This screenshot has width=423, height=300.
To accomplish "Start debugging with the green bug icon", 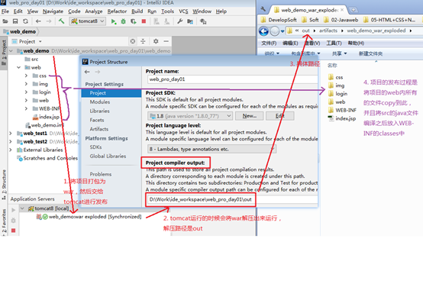I will (x=123, y=21).
